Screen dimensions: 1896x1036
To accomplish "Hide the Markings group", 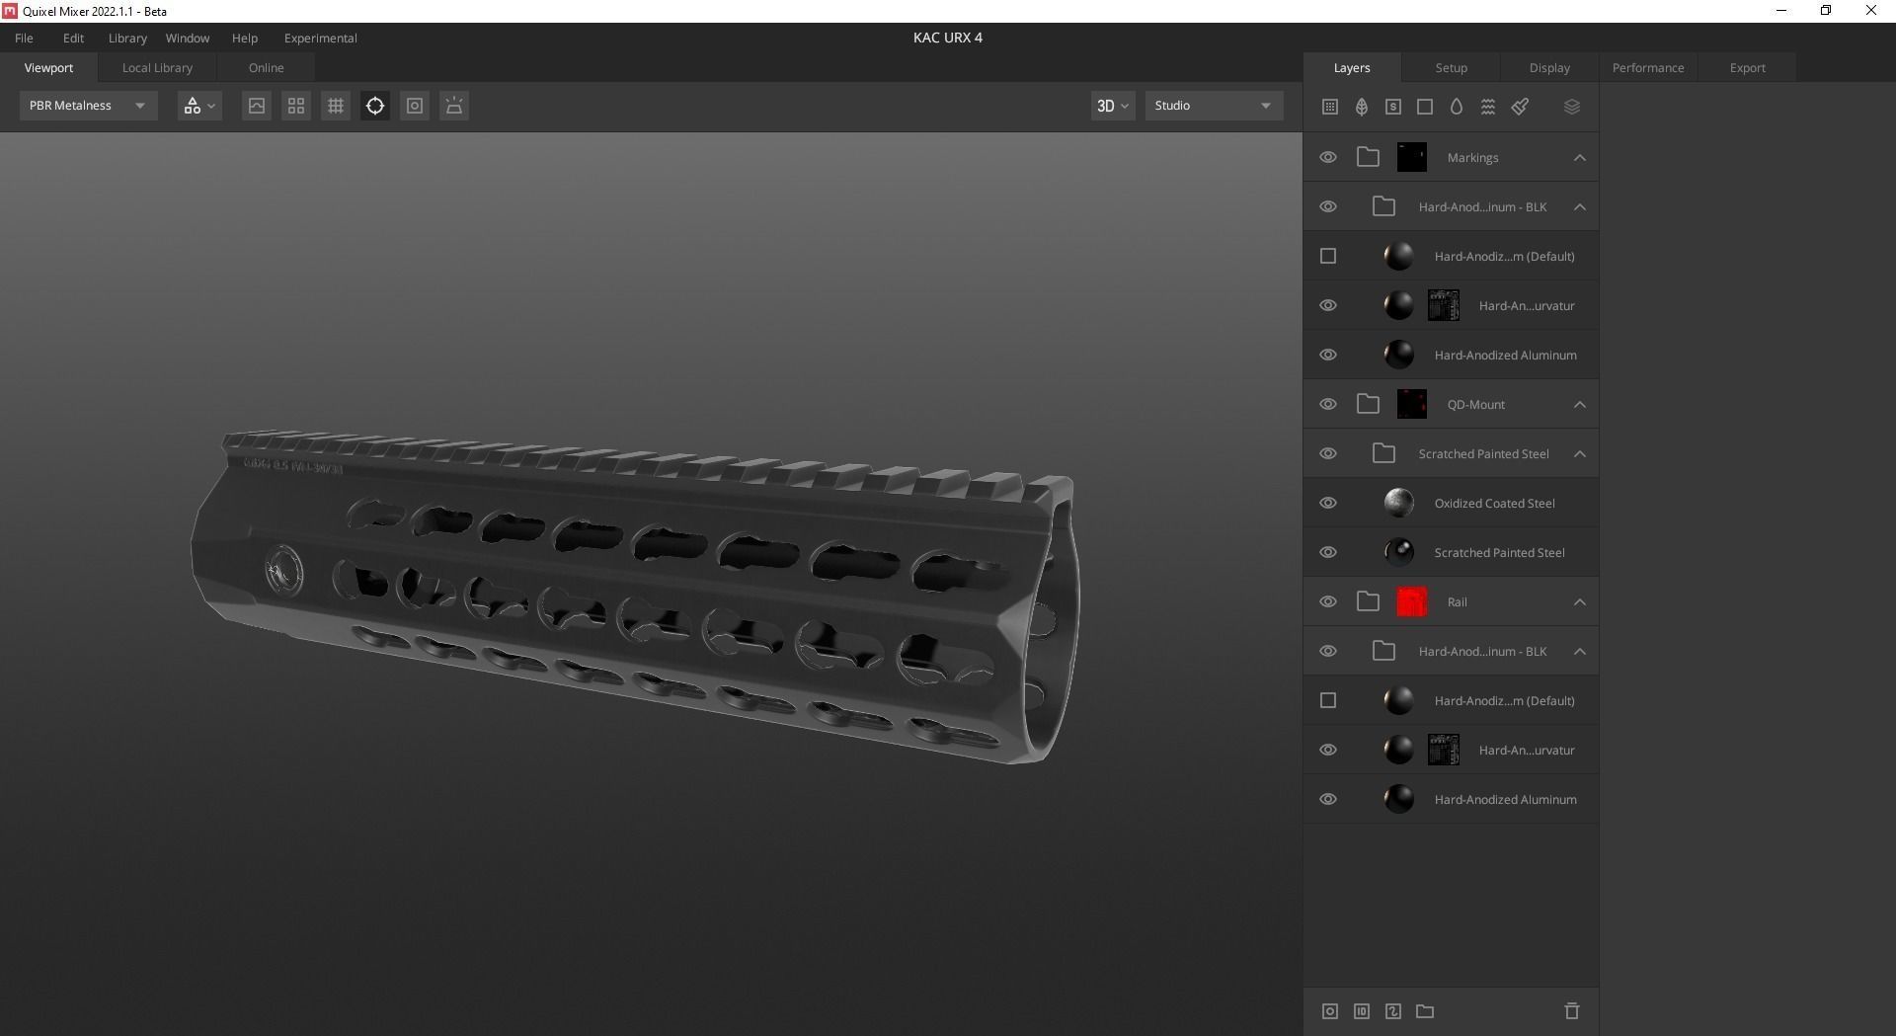I will [x=1328, y=158].
